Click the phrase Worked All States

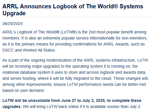tap(39, 50)
